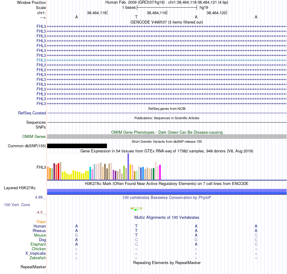The height and width of the screenshot is (274, 287).
Task: Open the RefSeq genes from NCBI title
Action: tap(167, 109)
